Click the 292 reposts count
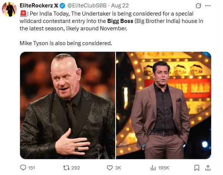 (x=76, y=168)
